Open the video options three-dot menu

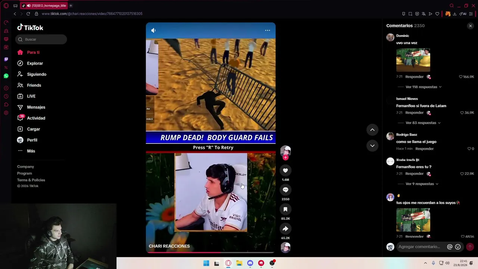click(267, 30)
